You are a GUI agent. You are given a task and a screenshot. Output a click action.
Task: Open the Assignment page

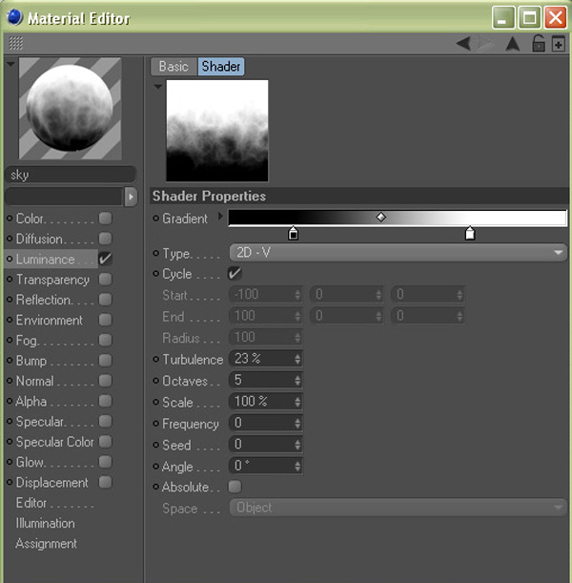pos(46,544)
